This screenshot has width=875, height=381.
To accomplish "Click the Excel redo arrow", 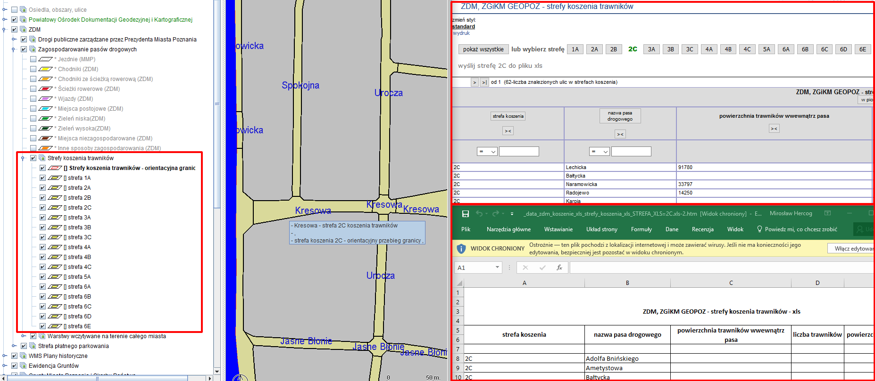I will coord(495,214).
